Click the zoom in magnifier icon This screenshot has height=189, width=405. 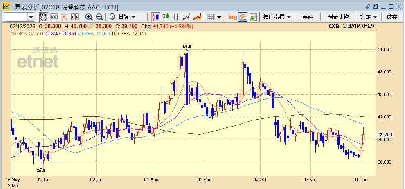click(89, 17)
